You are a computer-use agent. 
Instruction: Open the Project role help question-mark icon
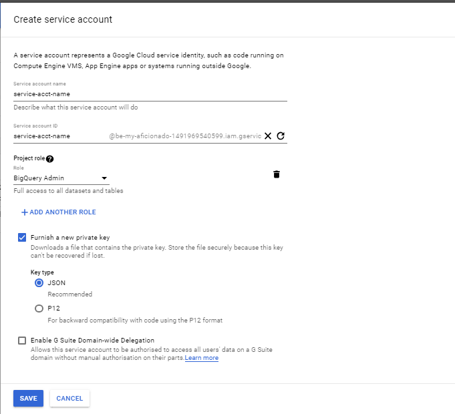click(50, 159)
